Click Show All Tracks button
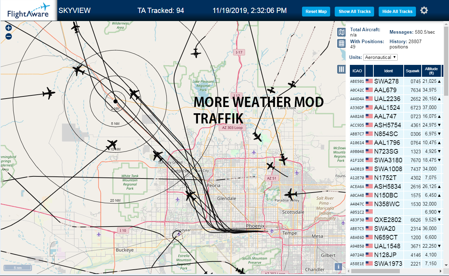The image size is (449, 276). (354, 12)
